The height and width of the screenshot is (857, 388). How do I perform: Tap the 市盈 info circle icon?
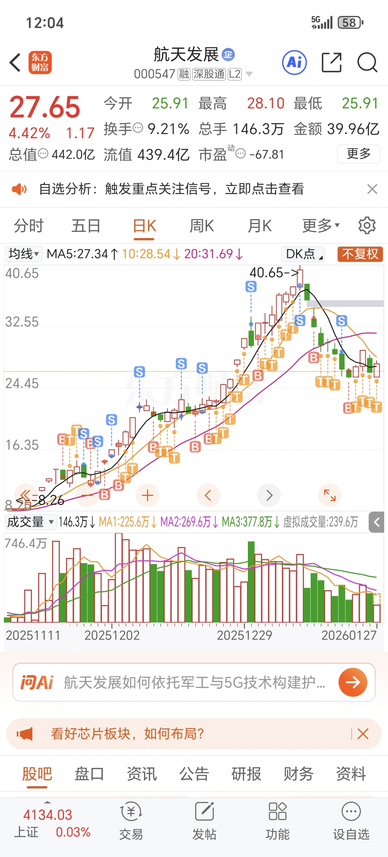click(x=241, y=154)
